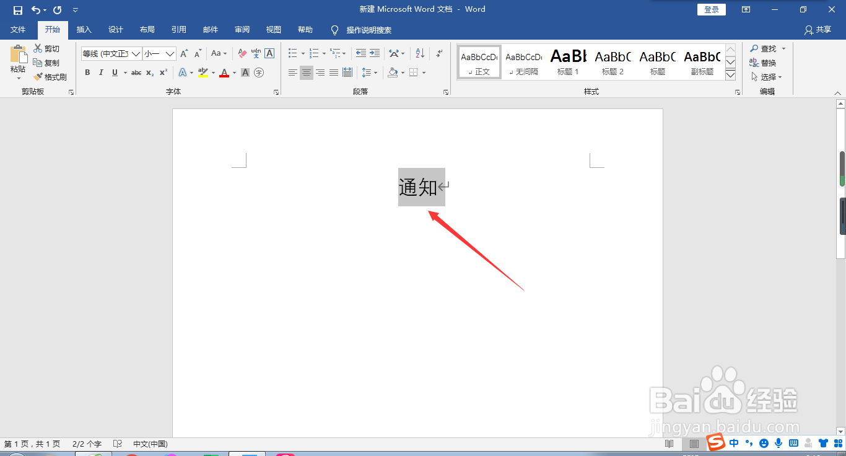Toggle Bold formatting
Image resolution: width=846 pixels, height=456 pixels.
pos(87,72)
